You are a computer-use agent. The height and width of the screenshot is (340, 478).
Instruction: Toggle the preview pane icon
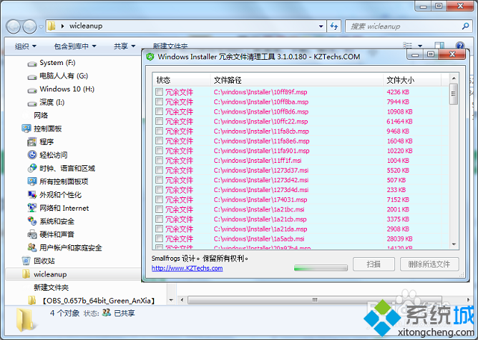point(439,46)
